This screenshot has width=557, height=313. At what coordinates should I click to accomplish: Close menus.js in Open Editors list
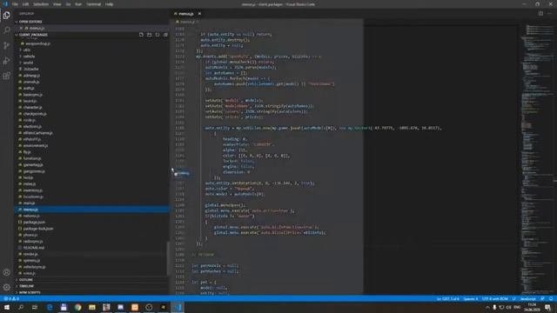click(x=21, y=28)
